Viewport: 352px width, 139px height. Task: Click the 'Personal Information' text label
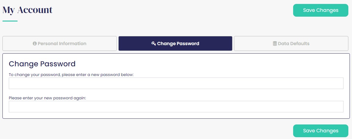[x=62, y=44]
